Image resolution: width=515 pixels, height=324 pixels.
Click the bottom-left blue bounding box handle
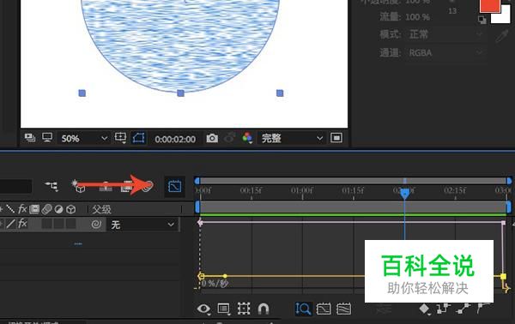pyautogui.click(x=82, y=93)
